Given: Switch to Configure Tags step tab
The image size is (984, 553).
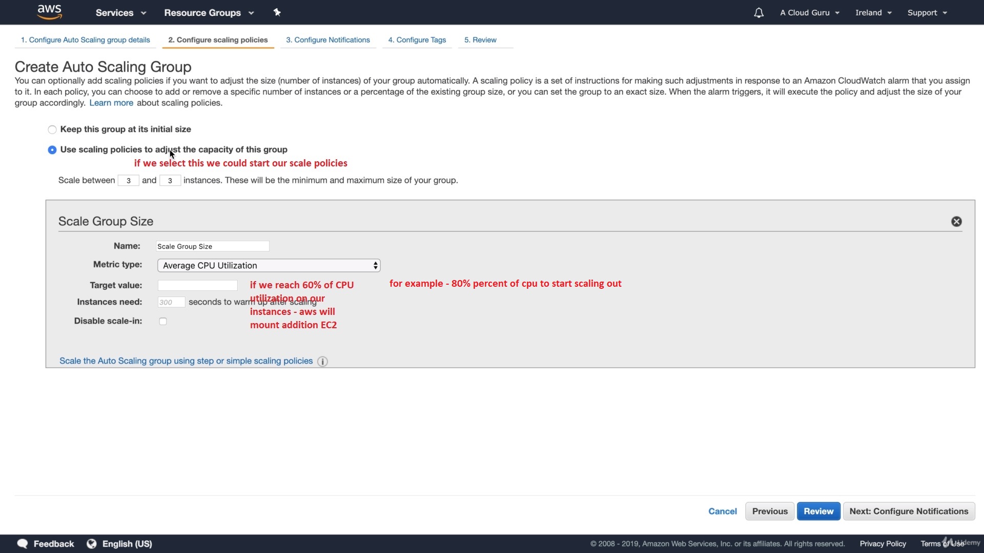Looking at the screenshot, I should [417, 40].
